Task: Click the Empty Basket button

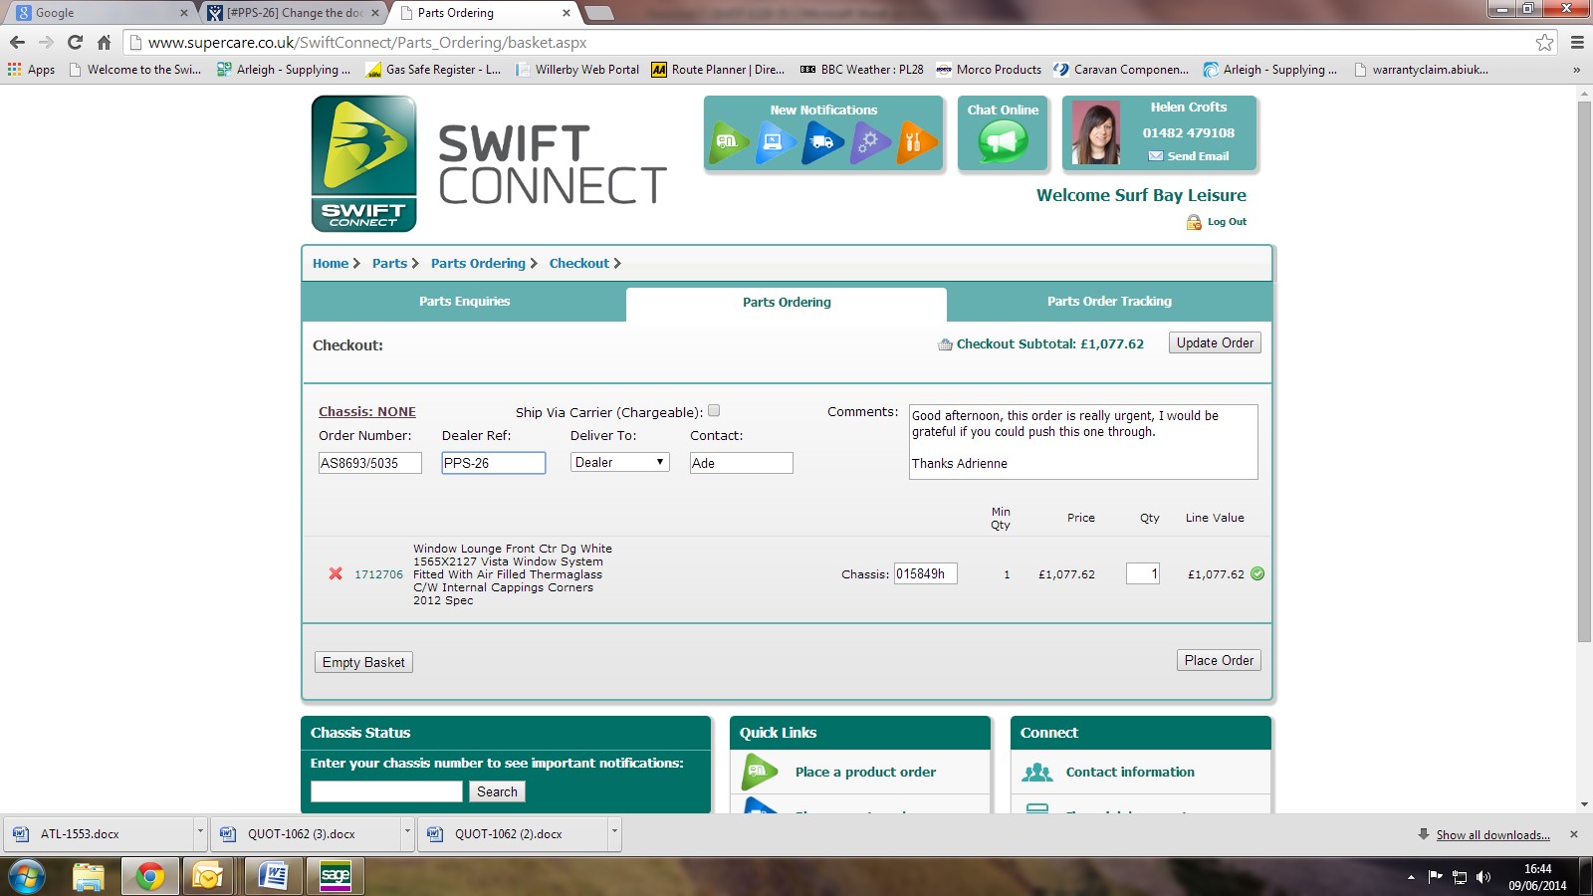Action: pyautogui.click(x=363, y=662)
